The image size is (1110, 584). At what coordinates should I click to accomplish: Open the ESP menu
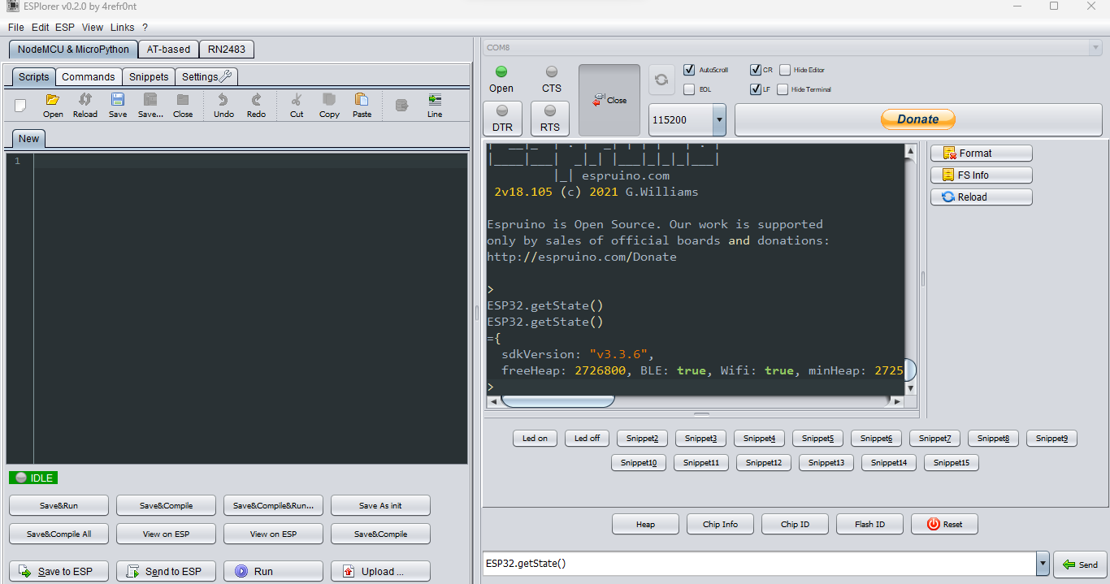(65, 27)
